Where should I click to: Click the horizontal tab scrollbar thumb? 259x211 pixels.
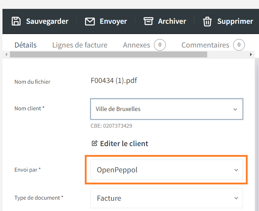point(109,54)
